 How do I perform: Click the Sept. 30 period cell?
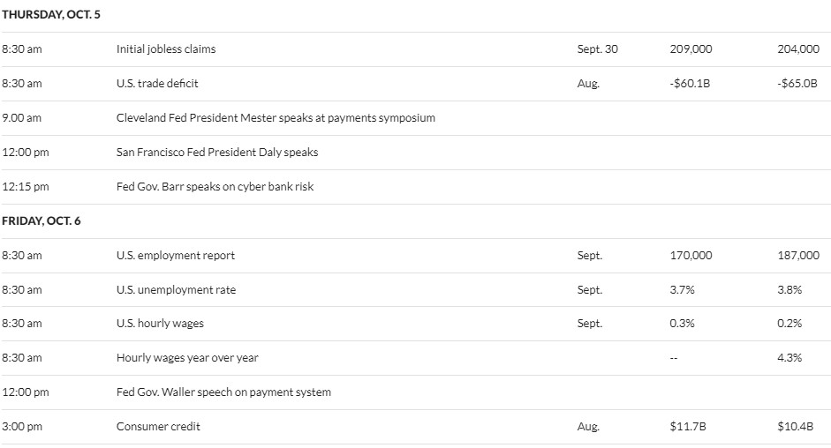pos(597,49)
